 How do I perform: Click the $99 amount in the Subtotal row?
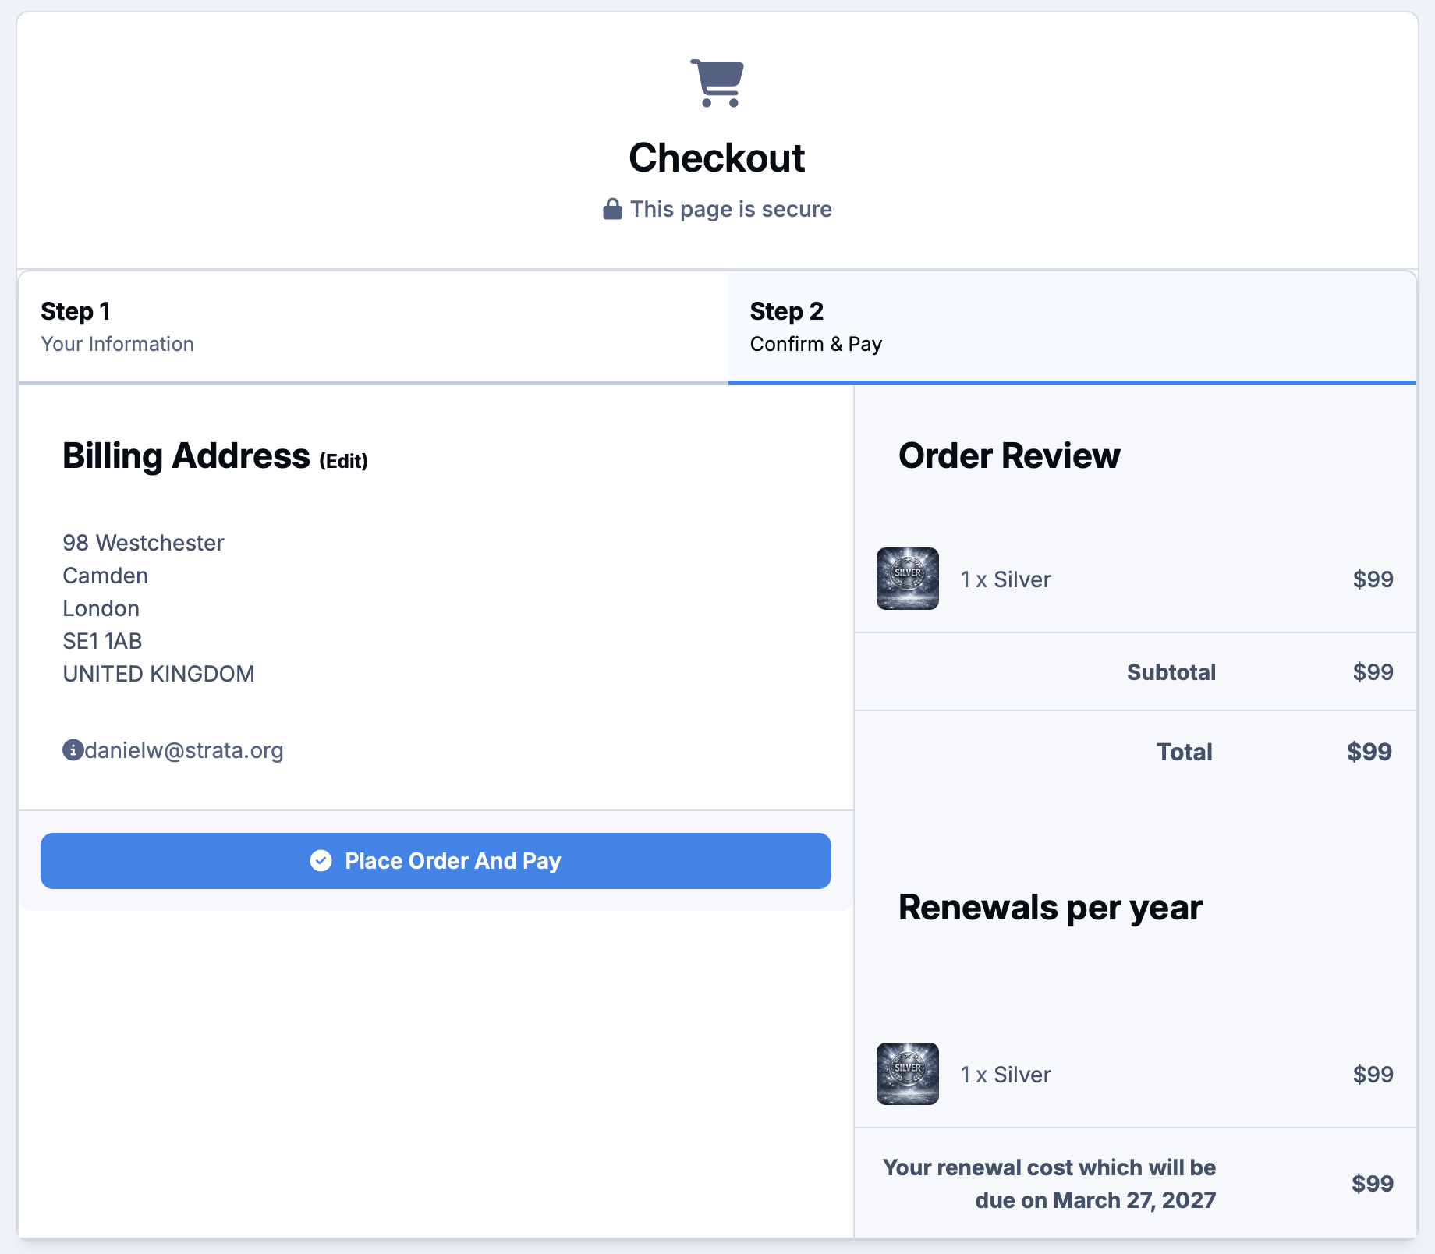1373,672
